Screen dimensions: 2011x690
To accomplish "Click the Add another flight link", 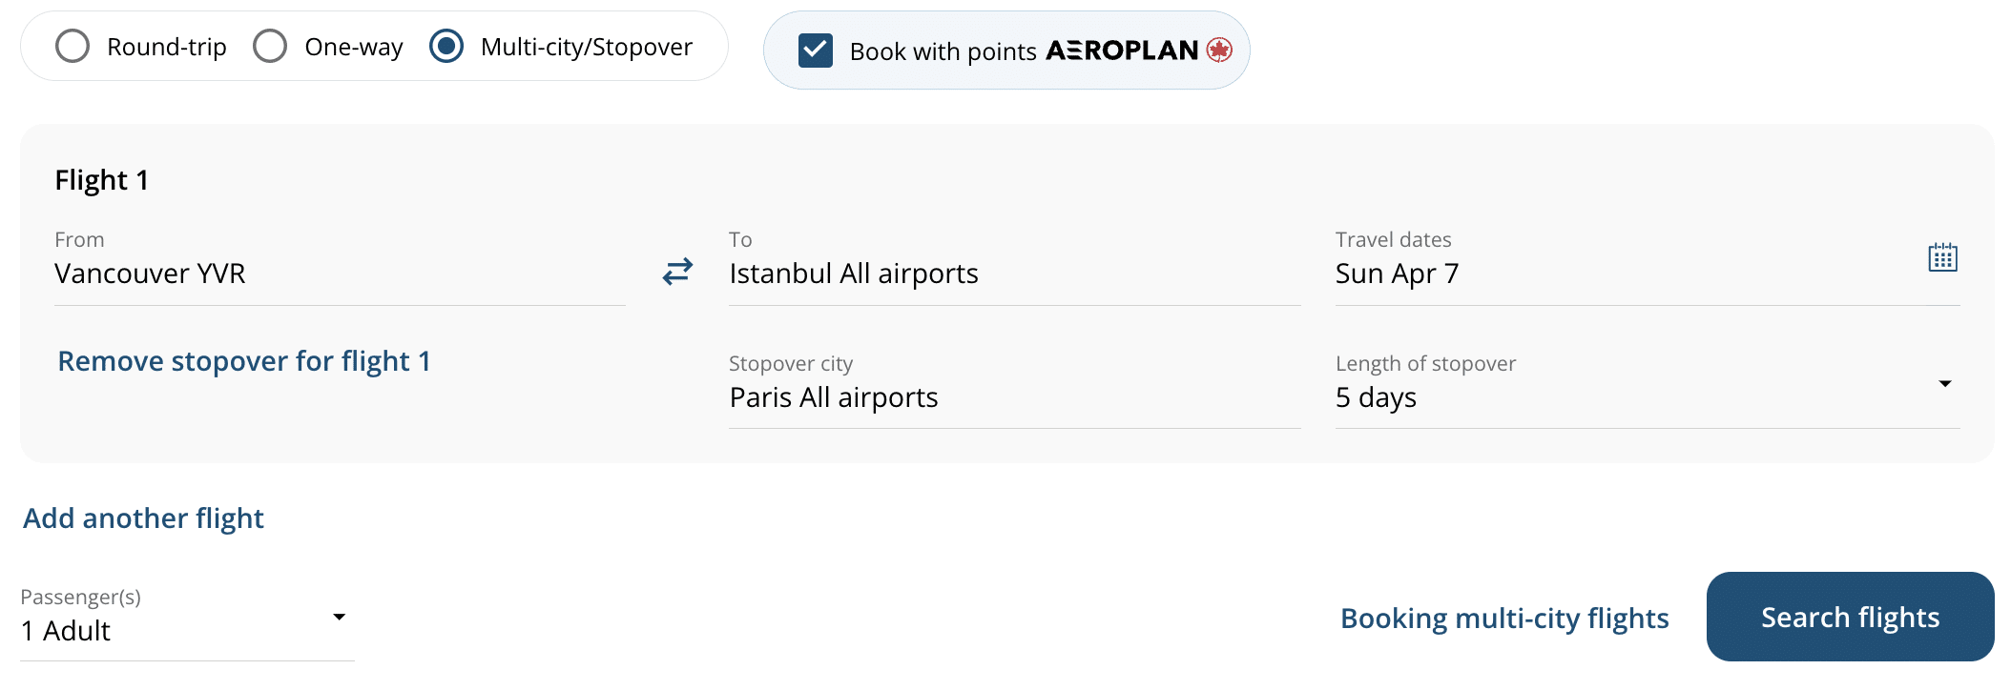I will [x=143, y=518].
